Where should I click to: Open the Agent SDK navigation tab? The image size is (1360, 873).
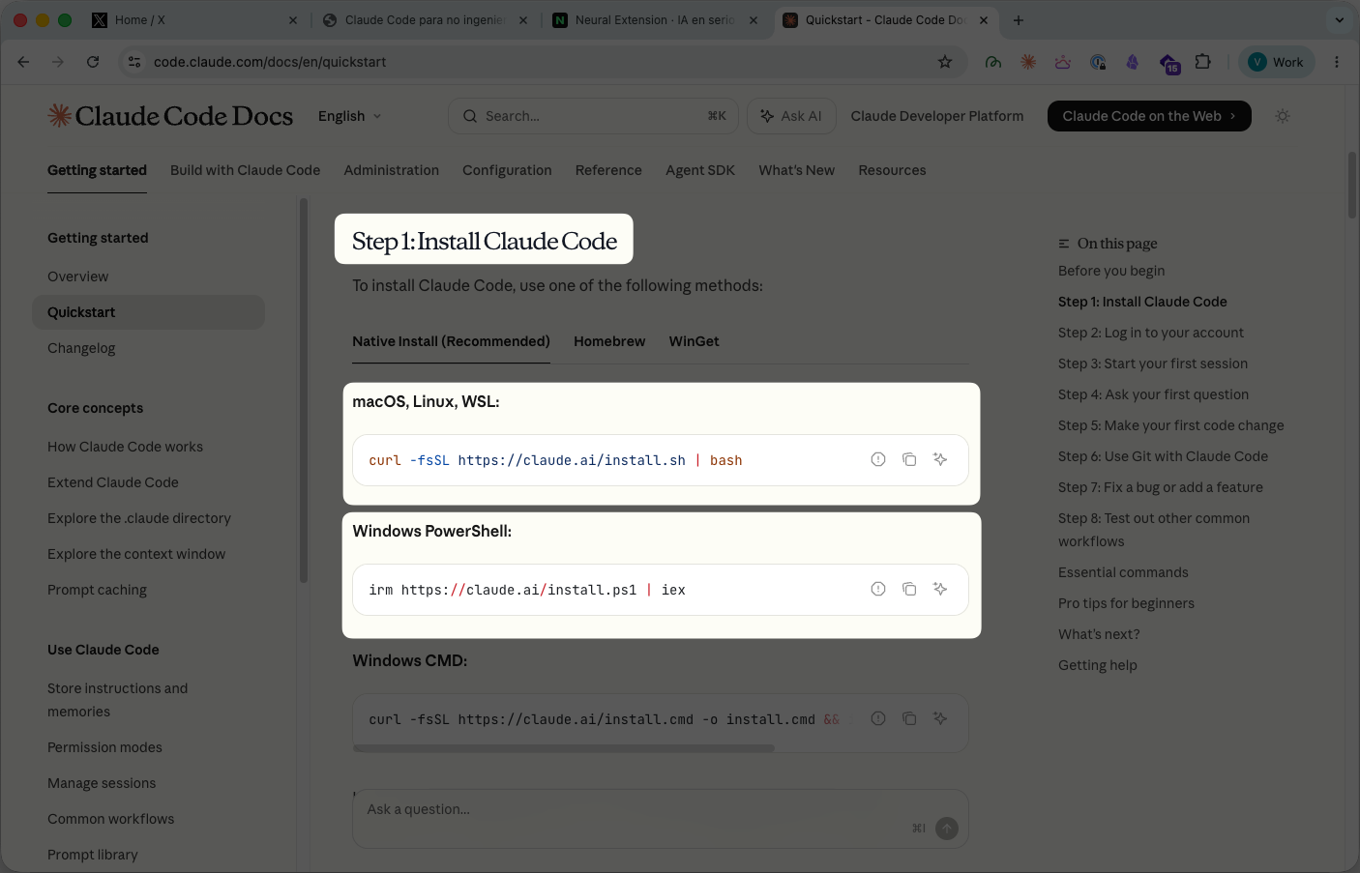tap(700, 170)
